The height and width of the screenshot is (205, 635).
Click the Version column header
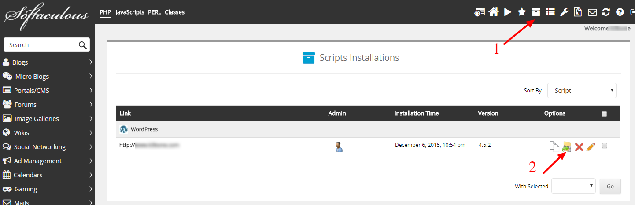coord(488,113)
